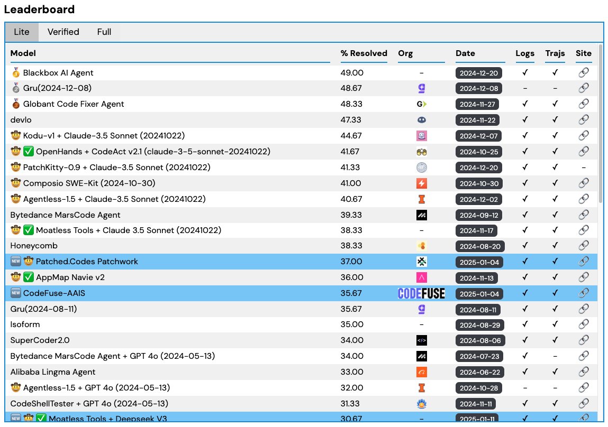The height and width of the screenshot is (427, 608).
Task: Click Moatless Tools + Claude 3.5 Sonnet name
Action: point(129,230)
